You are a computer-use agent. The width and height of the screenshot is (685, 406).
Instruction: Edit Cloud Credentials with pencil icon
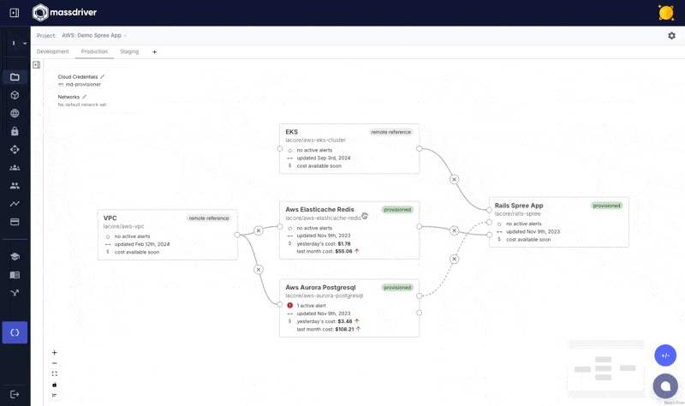(103, 76)
